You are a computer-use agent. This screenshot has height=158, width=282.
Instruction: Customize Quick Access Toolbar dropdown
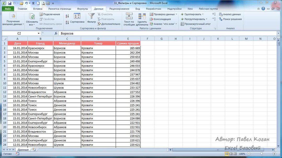[53, 3]
